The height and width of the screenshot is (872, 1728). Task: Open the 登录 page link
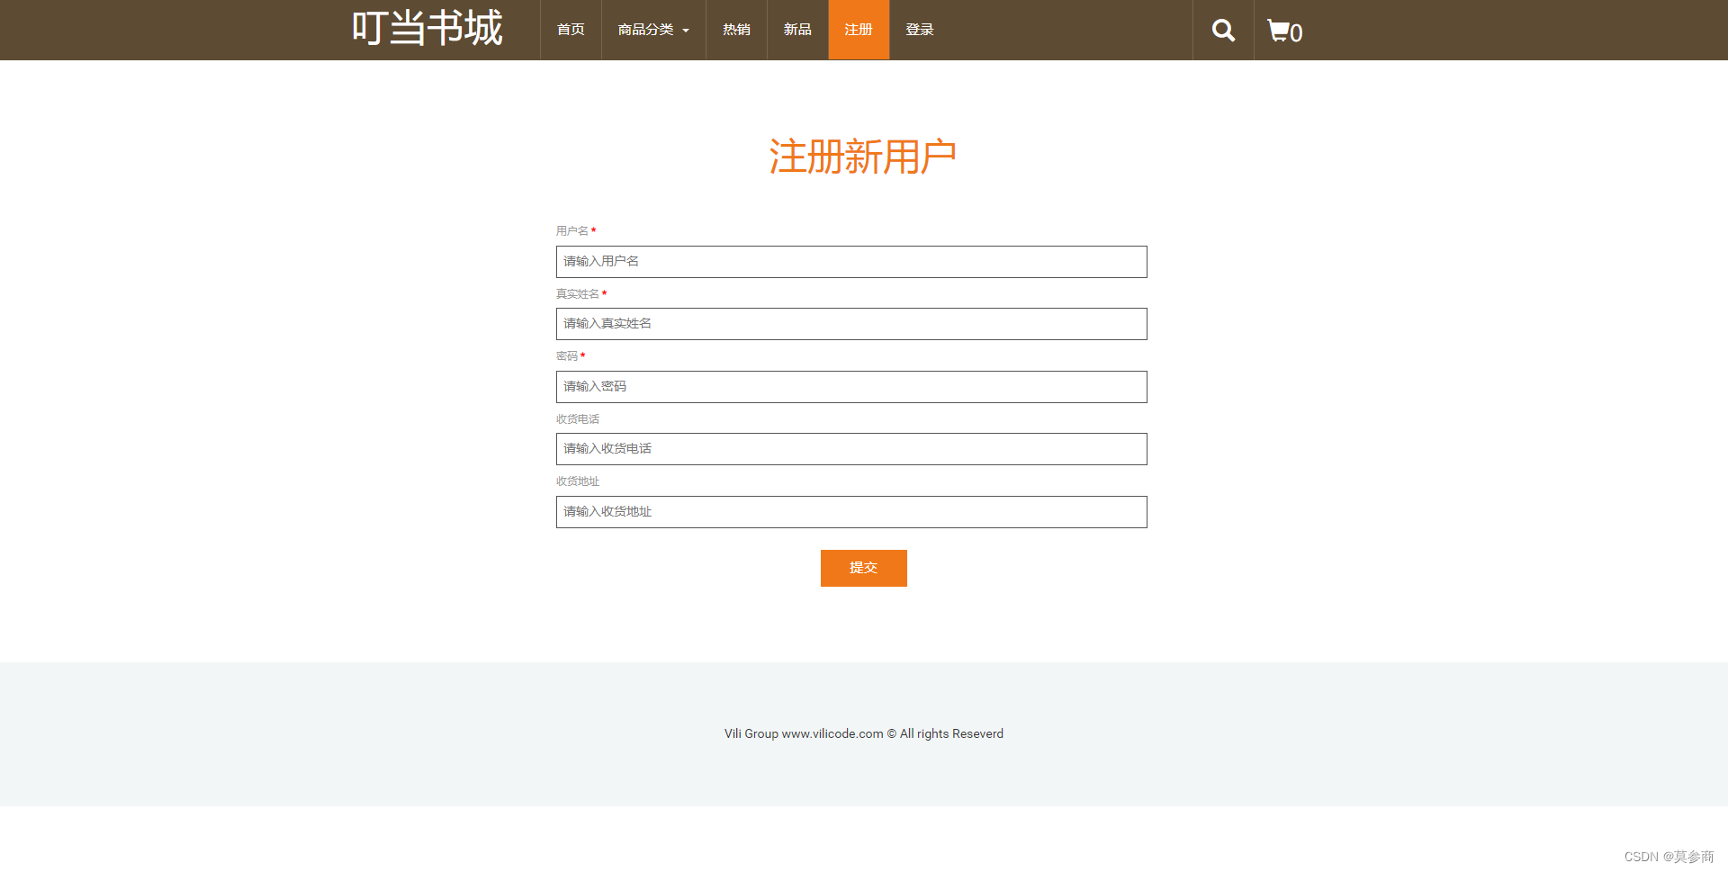pyautogui.click(x=919, y=30)
